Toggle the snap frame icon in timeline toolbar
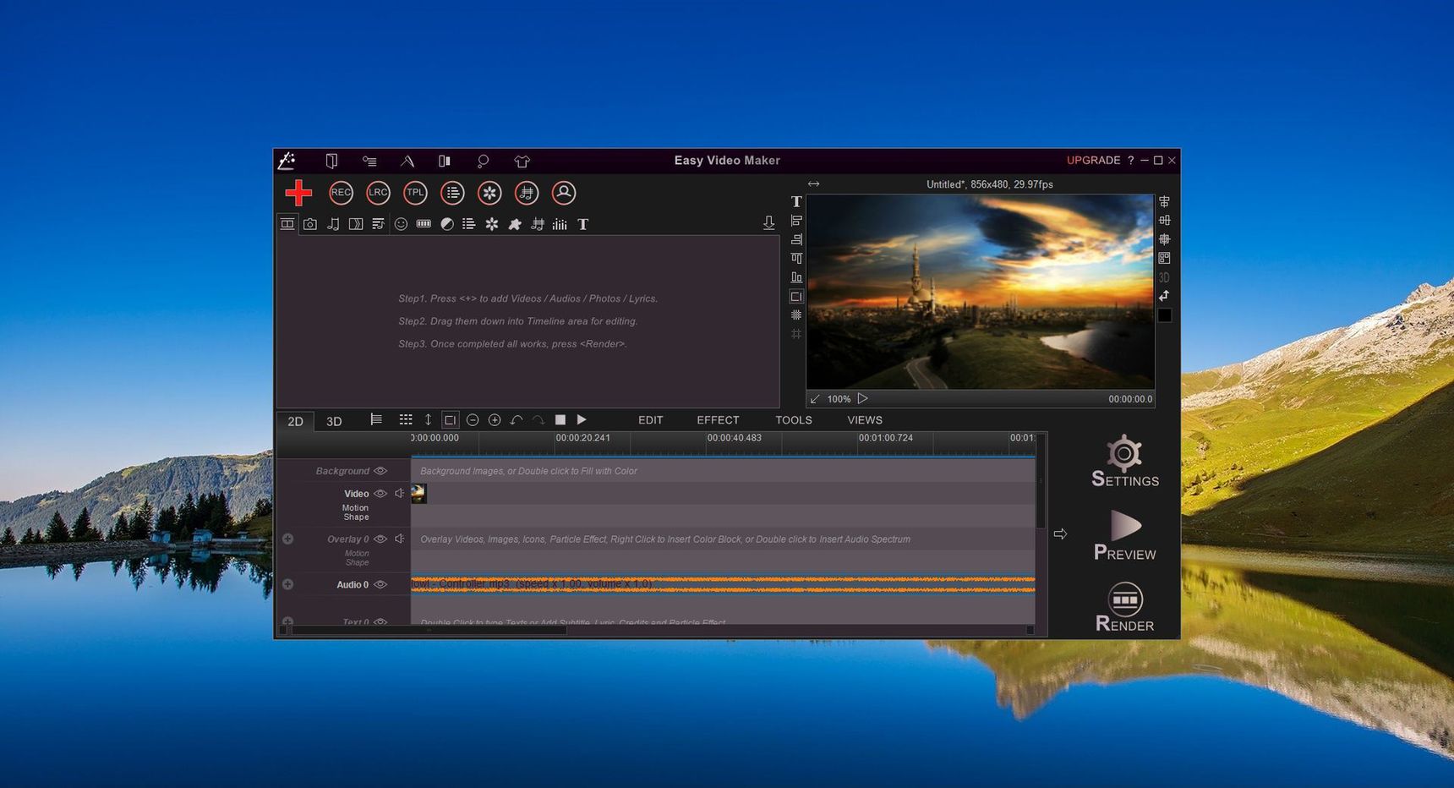 [x=450, y=420]
